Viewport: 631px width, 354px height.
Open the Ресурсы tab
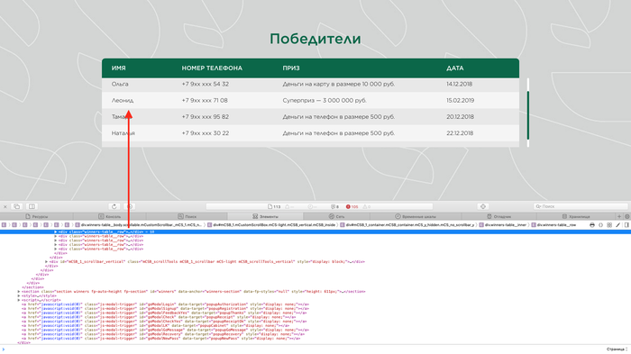coord(37,216)
